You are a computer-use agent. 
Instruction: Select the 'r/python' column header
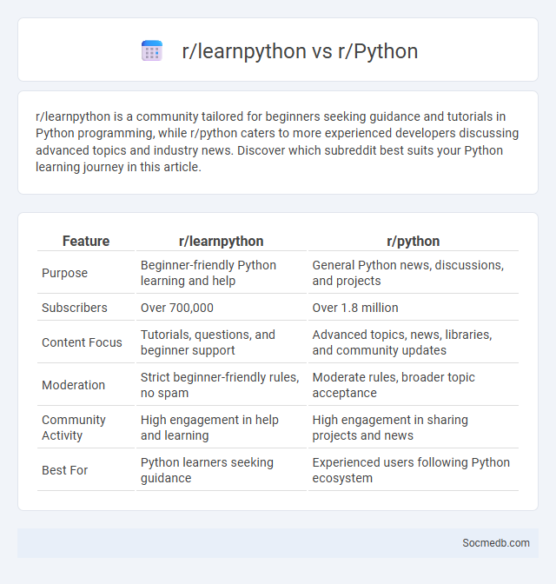pyautogui.click(x=414, y=241)
